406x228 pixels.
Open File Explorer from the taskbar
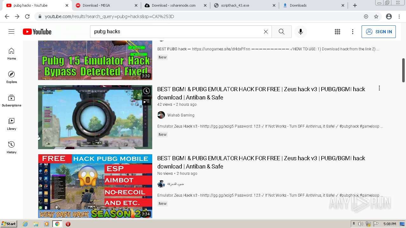click(36, 224)
